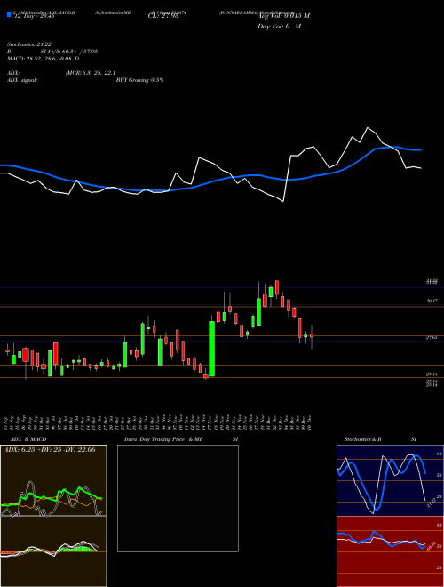The width and height of the screenshot is (444, 587).
Task: Click the white price line peak
Action: 368,128
